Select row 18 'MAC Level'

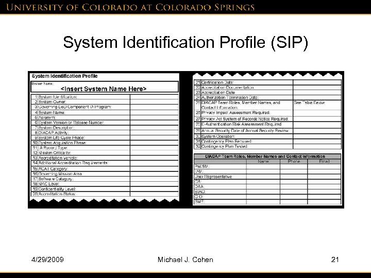(105, 184)
